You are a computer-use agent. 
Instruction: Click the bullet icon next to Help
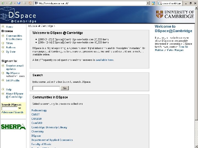pos(3,89)
